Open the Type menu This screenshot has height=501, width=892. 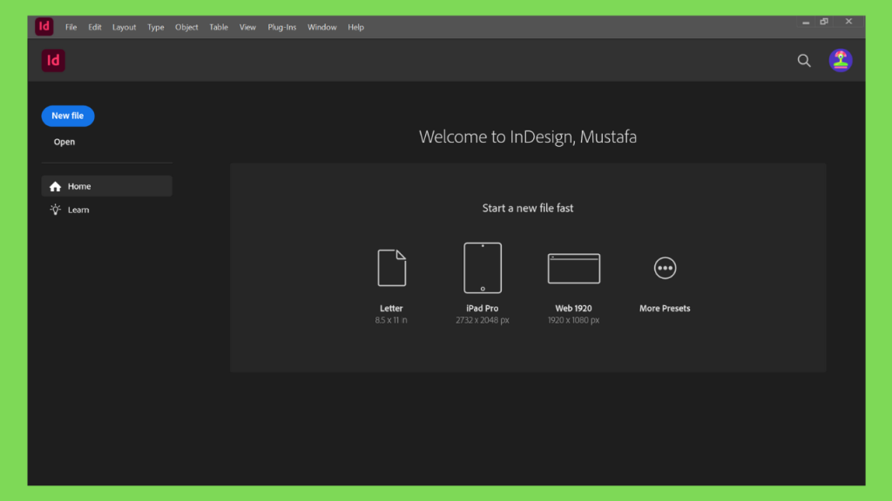tap(155, 27)
